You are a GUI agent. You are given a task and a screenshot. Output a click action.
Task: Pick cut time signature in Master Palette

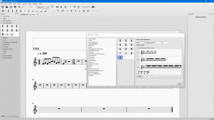(x=126, y=53)
